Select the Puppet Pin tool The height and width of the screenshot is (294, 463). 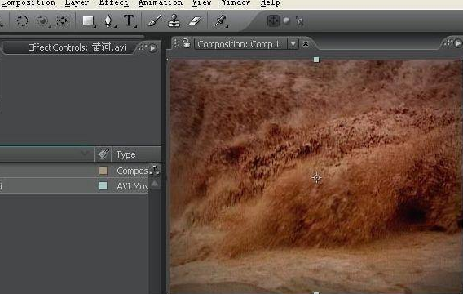[x=220, y=20]
